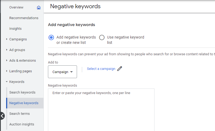
Task: Expand the Campaigns section arrow
Action: pos(7,39)
